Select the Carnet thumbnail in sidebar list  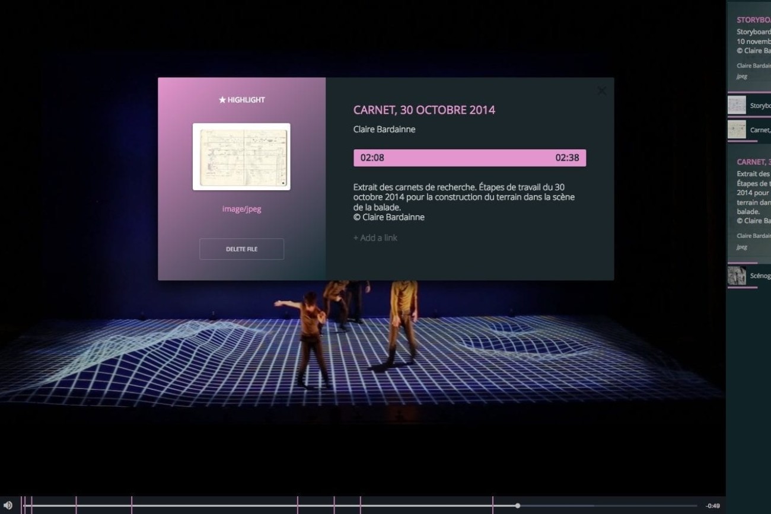(737, 130)
